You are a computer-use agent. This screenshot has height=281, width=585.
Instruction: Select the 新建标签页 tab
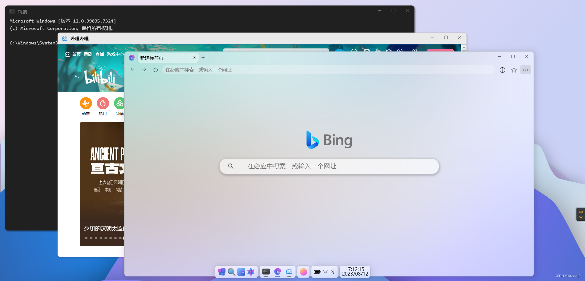(x=168, y=58)
